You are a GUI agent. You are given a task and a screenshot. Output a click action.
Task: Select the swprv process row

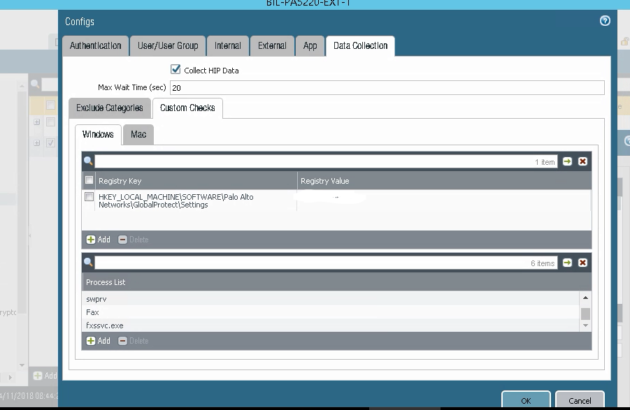click(331, 299)
